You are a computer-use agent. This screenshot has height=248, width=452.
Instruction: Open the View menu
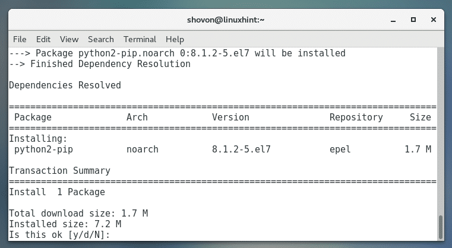coord(69,39)
